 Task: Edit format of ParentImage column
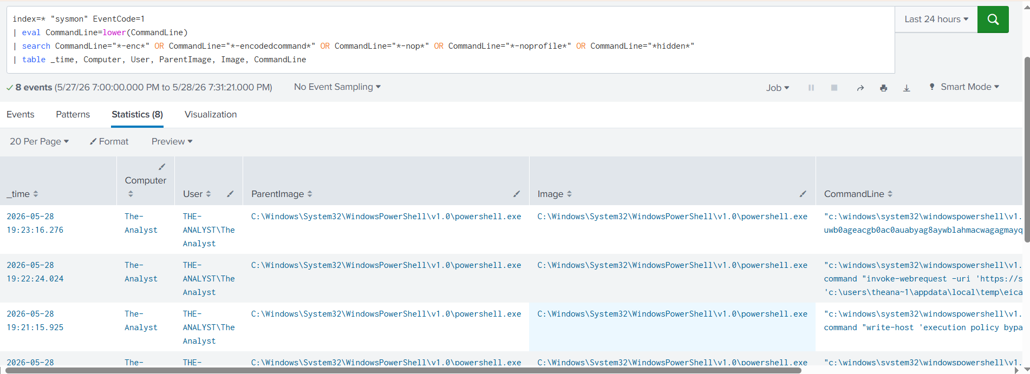[517, 194]
